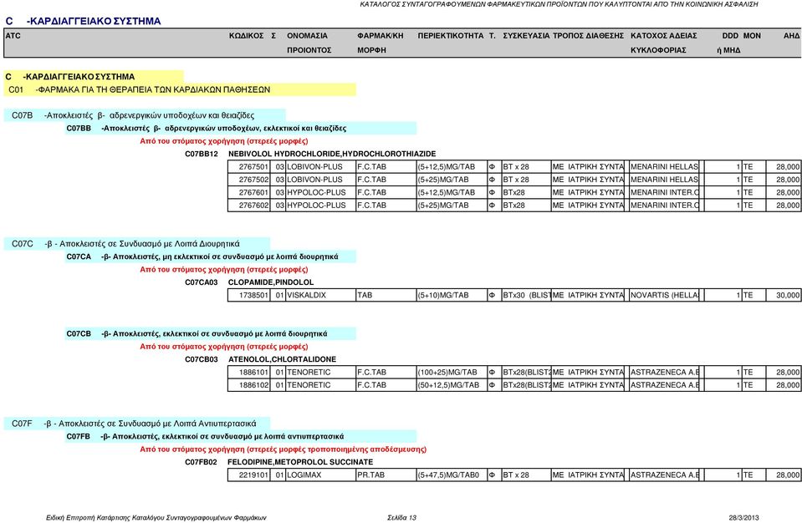Screen dimensions: 802x523
Task: Click the page title 'C -ΚΑΡΔΙΑΓΓΕΙΑΚΟ ΣΥΣΤΗΜΑ' in blue
Action: tap(83, 21)
